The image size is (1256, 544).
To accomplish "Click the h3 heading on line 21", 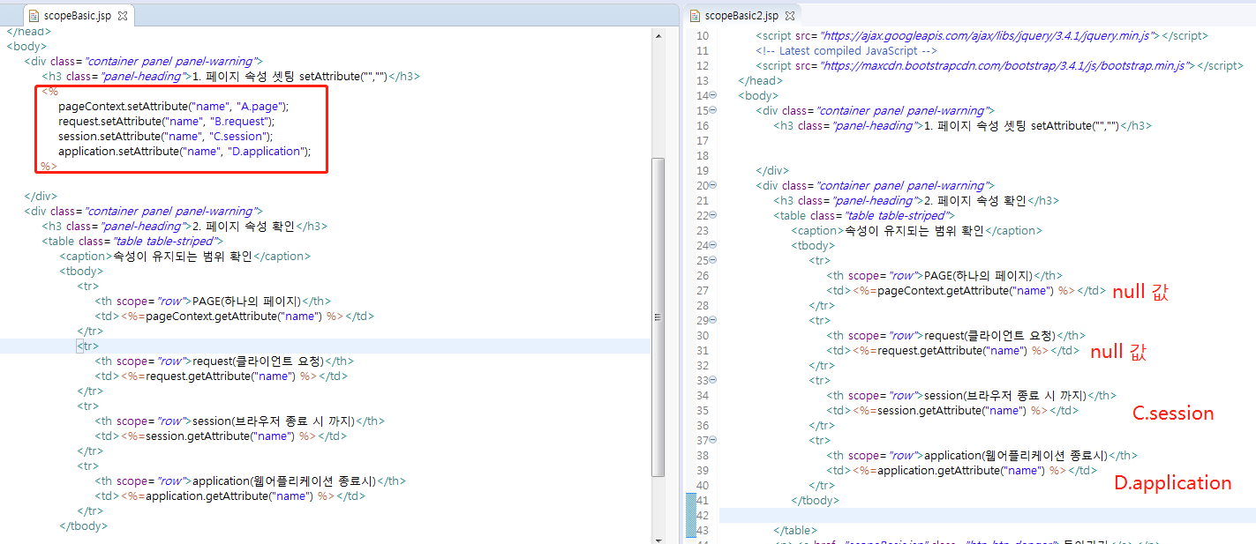I will (x=916, y=200).
